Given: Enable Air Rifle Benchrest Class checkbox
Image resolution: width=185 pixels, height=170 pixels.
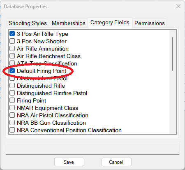Looking at the screenshot, I should 12,56.
